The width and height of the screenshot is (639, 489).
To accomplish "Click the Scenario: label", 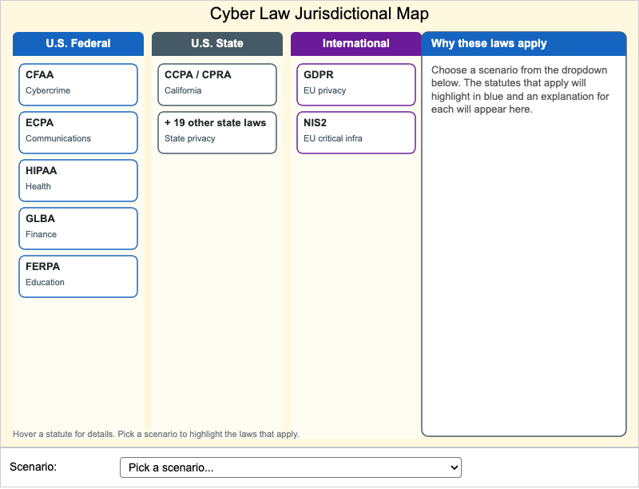I will click(x=34, y=467).
